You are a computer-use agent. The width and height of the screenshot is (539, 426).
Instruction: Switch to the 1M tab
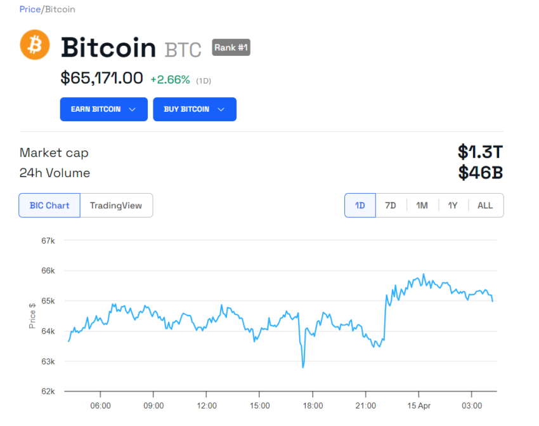tap(422, 205)
